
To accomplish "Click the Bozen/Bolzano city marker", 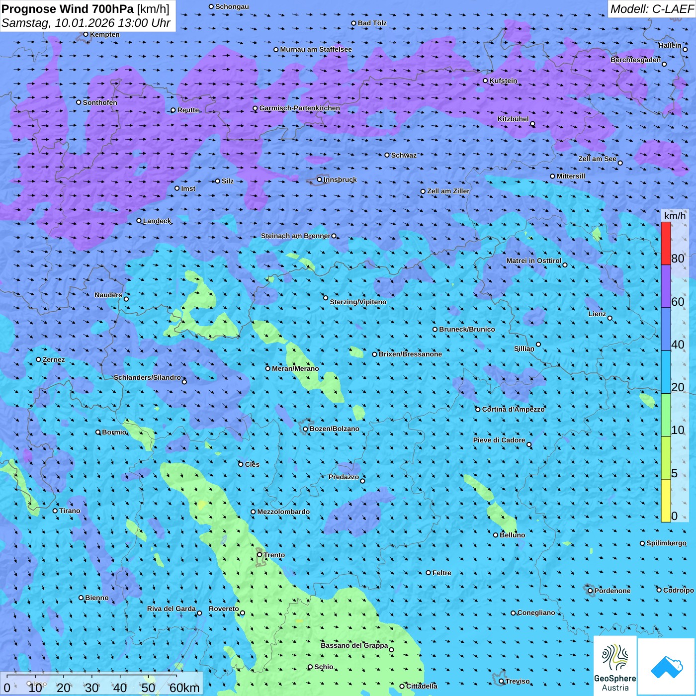I will (x=305, y=429).
